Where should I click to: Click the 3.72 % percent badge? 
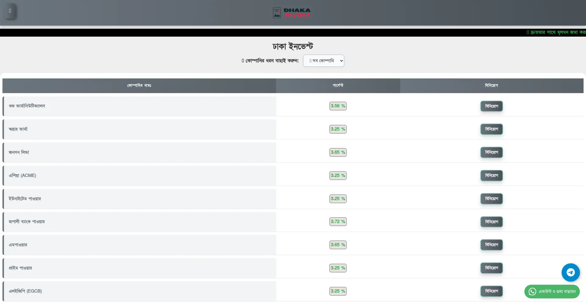point(338,222)
